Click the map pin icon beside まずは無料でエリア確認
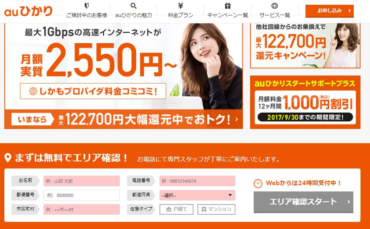370x229 pixels. click(x=8, y=158)
